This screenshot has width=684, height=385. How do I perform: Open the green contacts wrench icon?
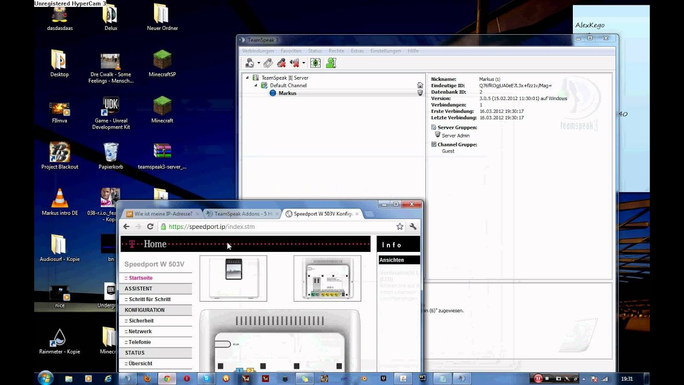tap(331, 63)
